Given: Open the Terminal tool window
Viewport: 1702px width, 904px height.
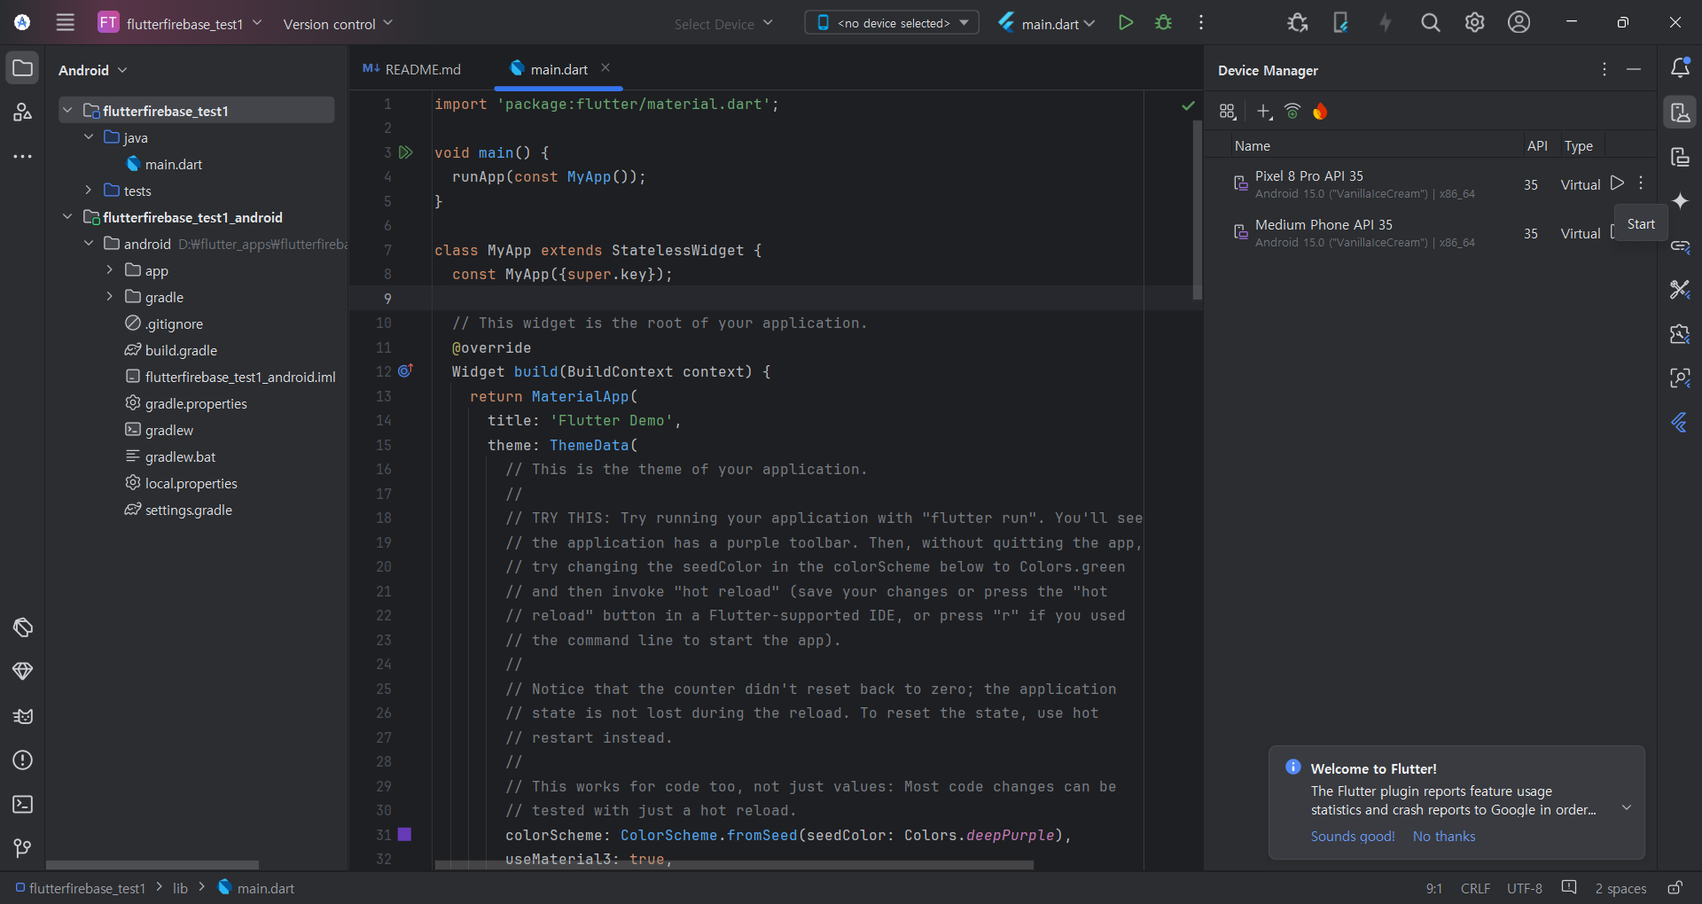Looking at the screenshot, I should [x=23, y=805].
